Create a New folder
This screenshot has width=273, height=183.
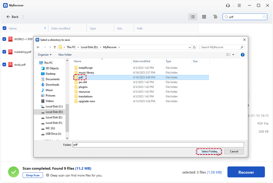[65, 55]
